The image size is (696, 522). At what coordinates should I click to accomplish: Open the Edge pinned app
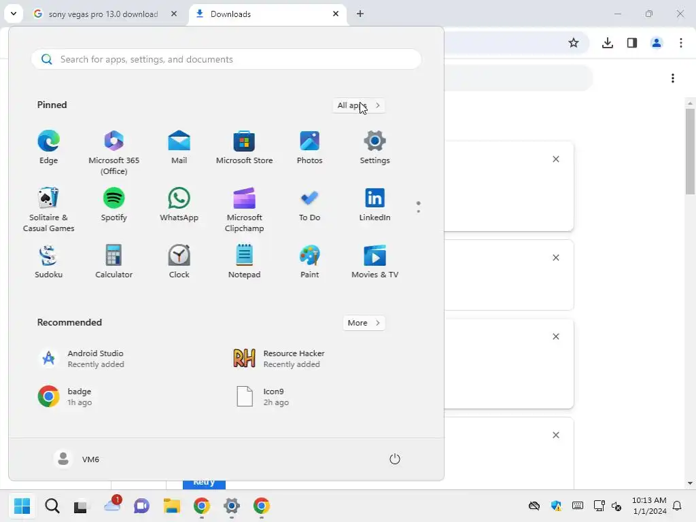(x=48, y=147)
